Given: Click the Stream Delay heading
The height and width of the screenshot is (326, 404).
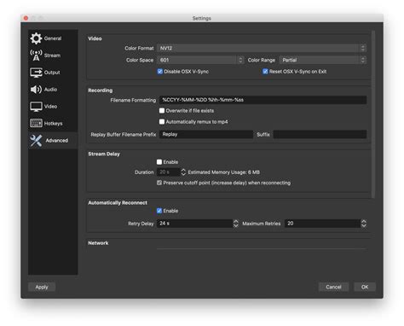Looking at the screenshot, I should 104,154.
